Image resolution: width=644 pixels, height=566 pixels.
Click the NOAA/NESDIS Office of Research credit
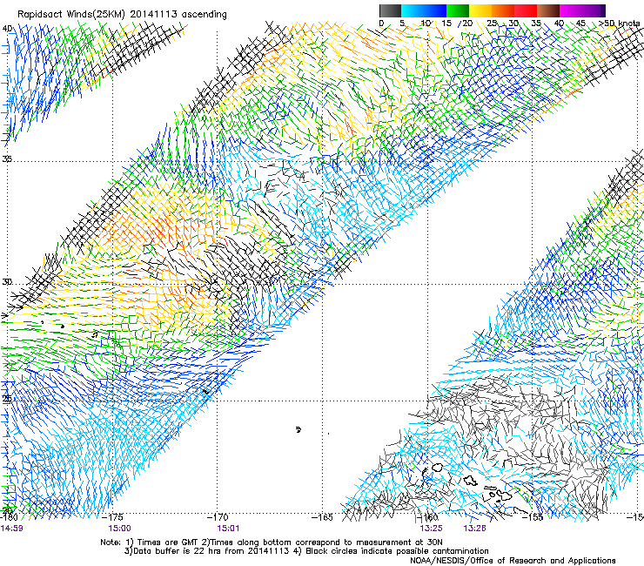coord(513,561)
